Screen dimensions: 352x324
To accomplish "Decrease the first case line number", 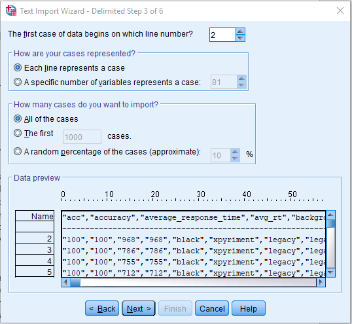I will click(240, 38).
